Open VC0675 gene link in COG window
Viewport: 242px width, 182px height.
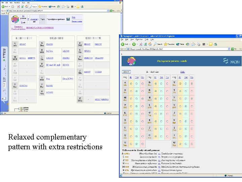[49, 93]
